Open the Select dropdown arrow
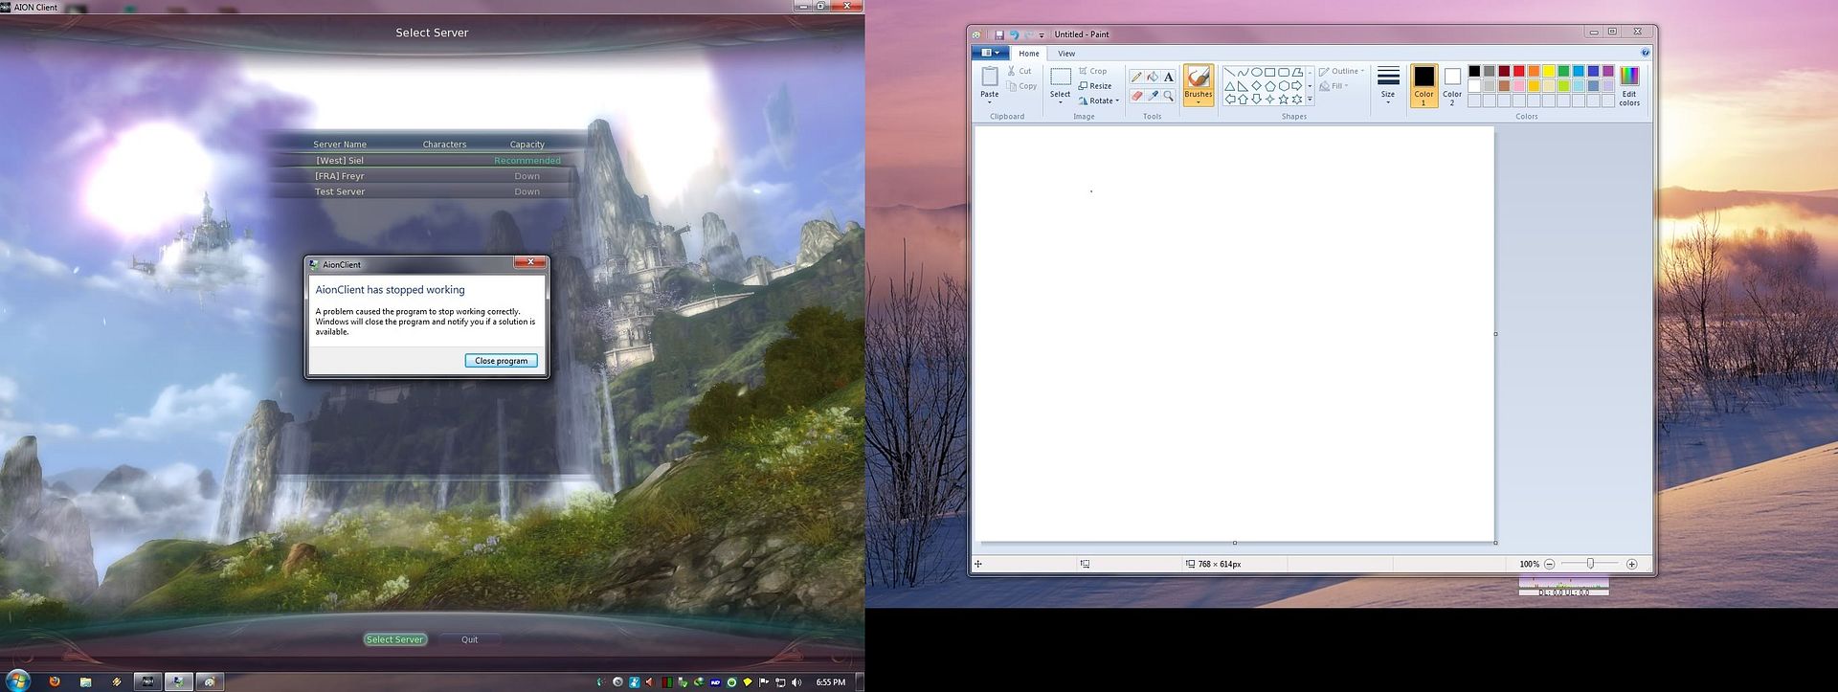 pyautogui.click(x=1060, y=102)
